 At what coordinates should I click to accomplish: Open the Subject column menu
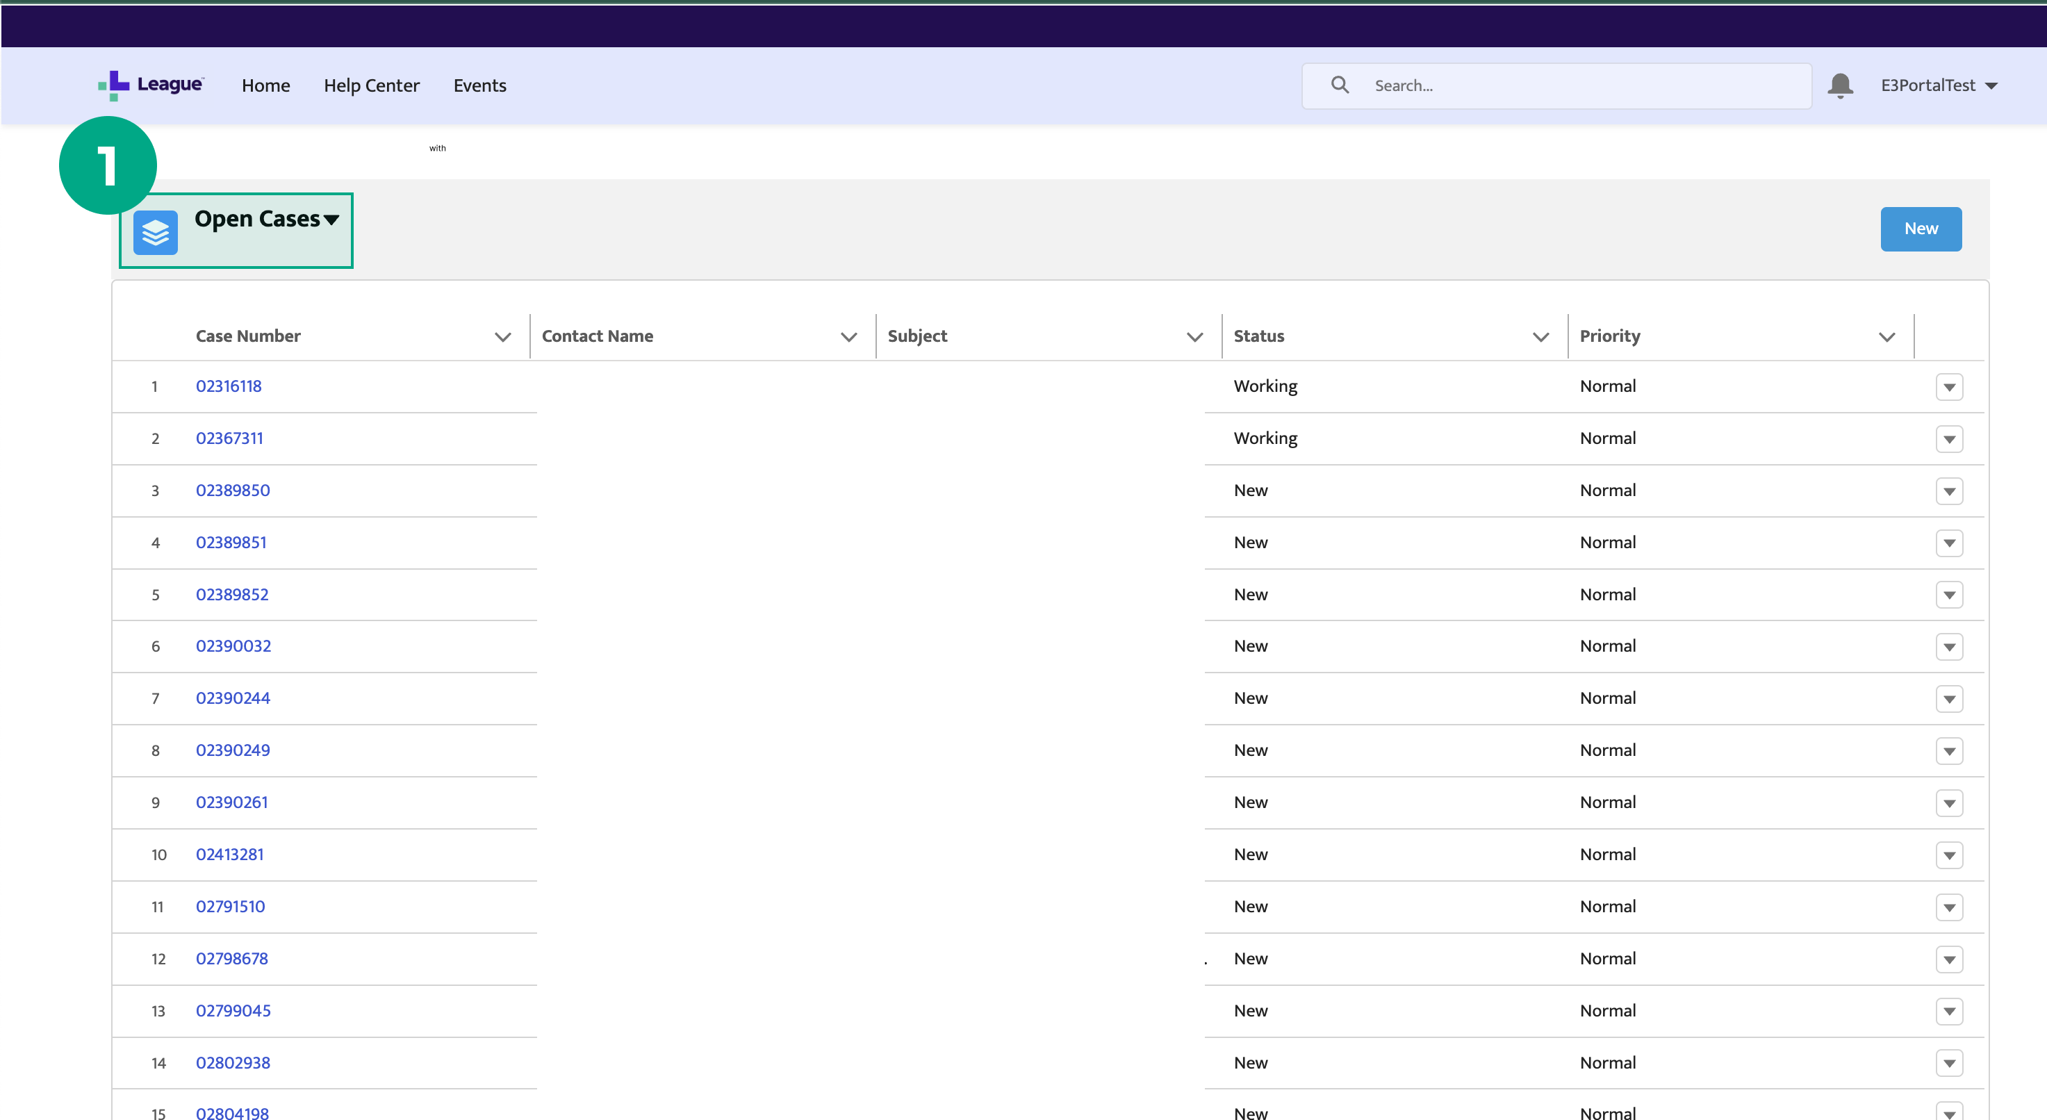[1195, 337]
